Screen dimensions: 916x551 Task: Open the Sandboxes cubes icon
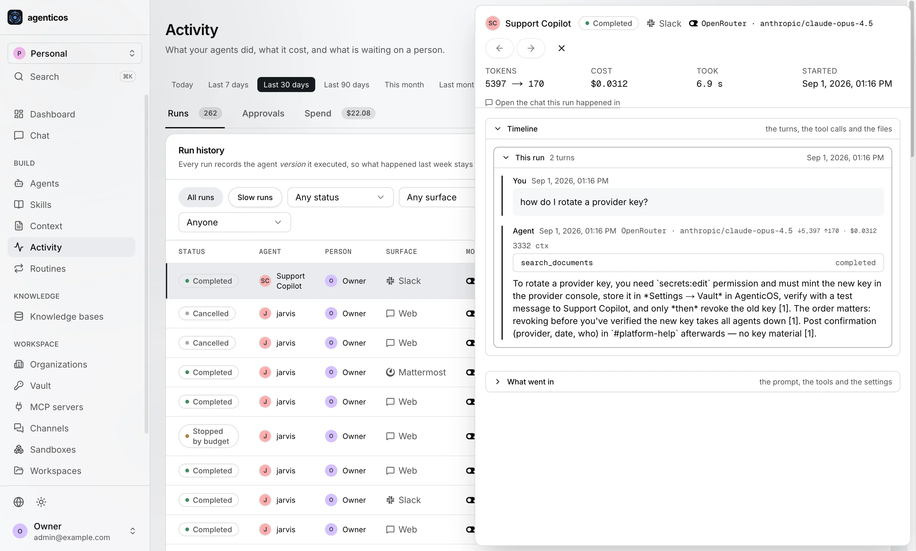click(18, 449)
